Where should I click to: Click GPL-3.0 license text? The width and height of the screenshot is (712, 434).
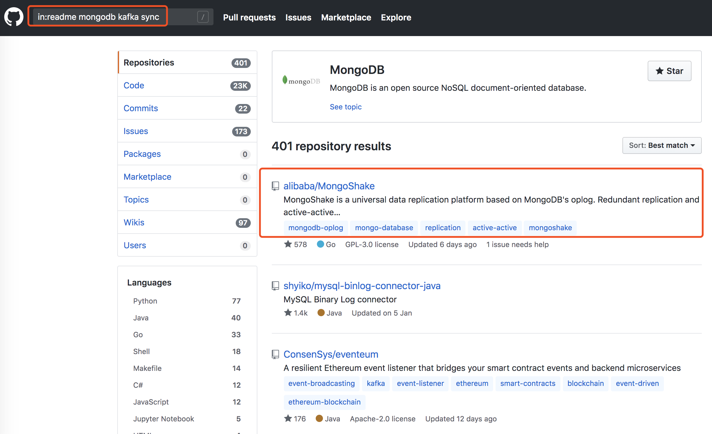372,245
